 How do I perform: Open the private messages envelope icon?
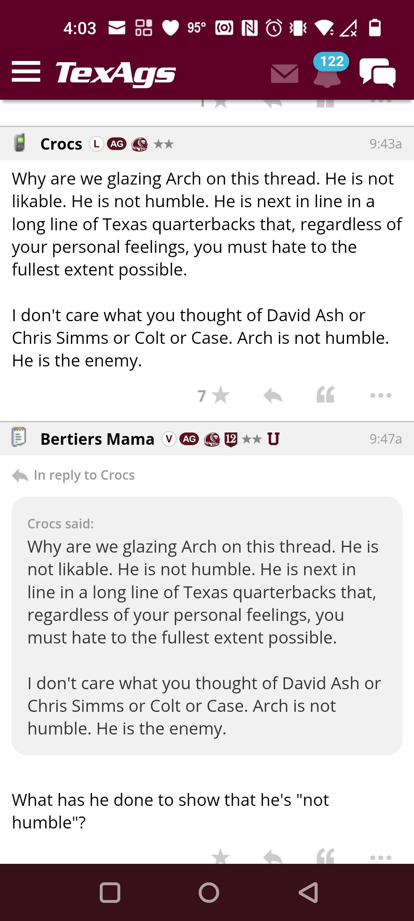(284, 74)
